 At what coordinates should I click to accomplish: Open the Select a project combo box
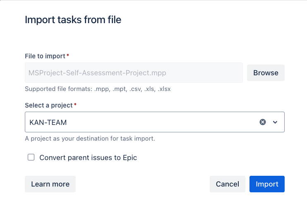pos(155,122)
